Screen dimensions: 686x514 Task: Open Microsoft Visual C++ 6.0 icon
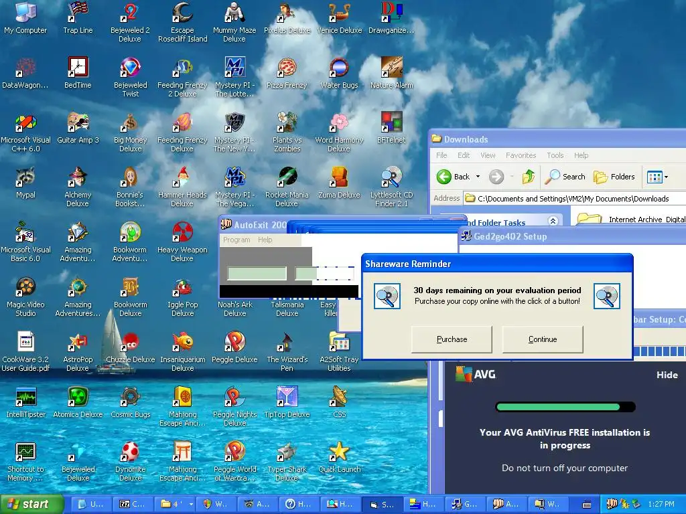coord(25,132)
